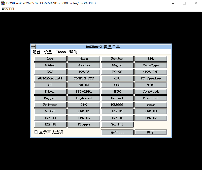Open the 设置 menu

[x=48, y=52]
